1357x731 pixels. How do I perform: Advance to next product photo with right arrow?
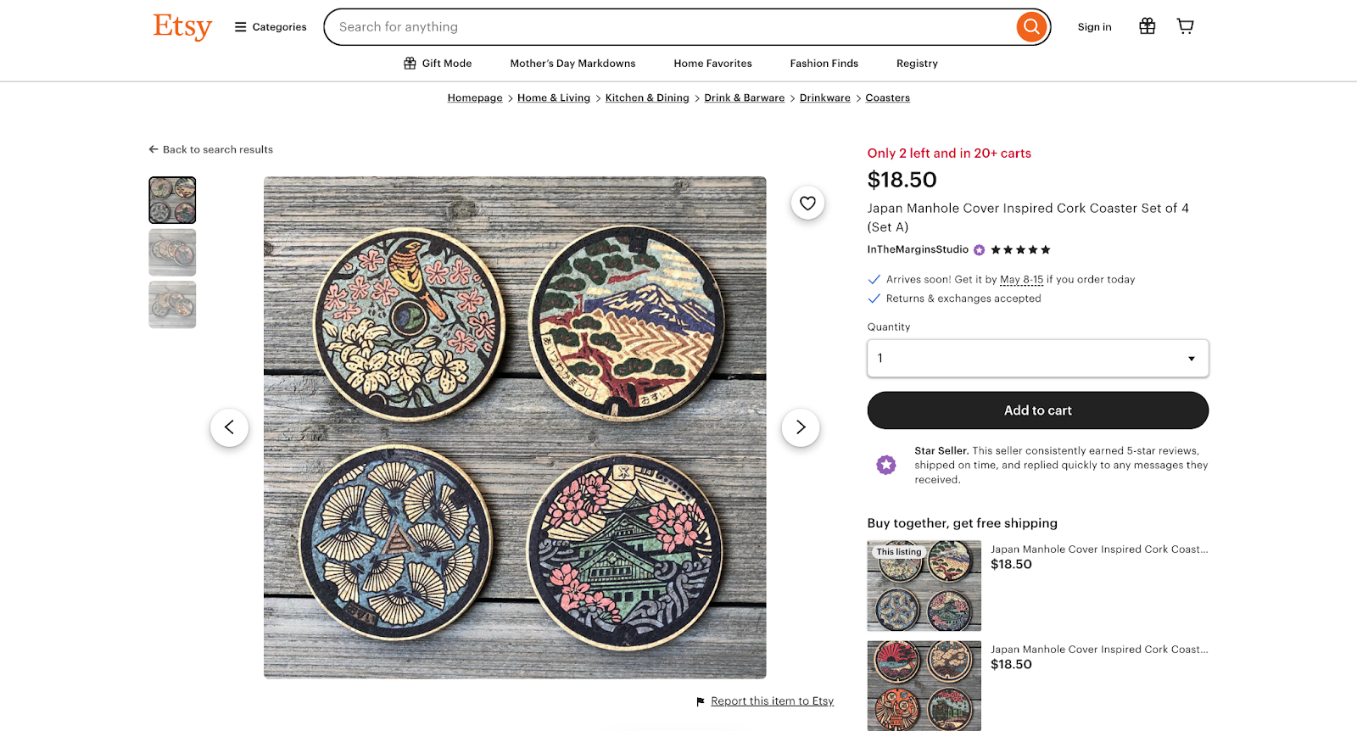pyautogui.click(x=800, y=427)
